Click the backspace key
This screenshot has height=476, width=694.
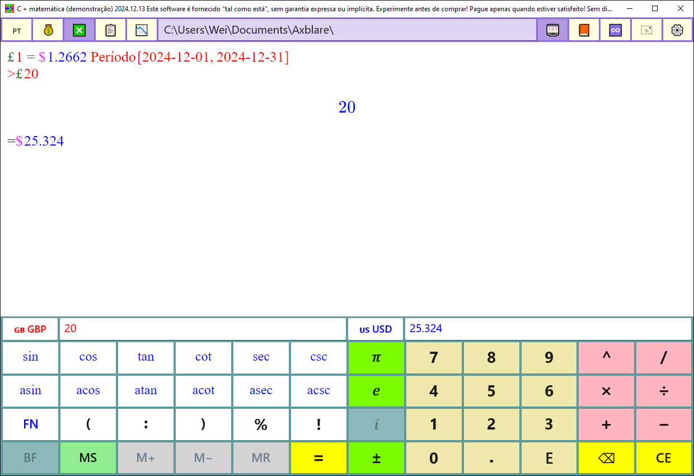click(x=607, y=458)
